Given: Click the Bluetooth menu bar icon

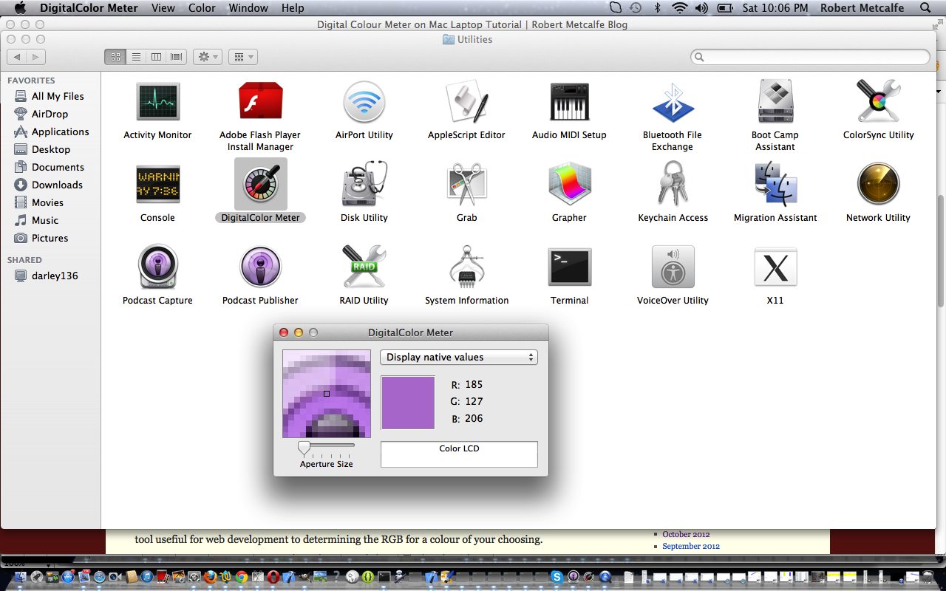Looking at the screenshot, I should (x=657, y=8).
